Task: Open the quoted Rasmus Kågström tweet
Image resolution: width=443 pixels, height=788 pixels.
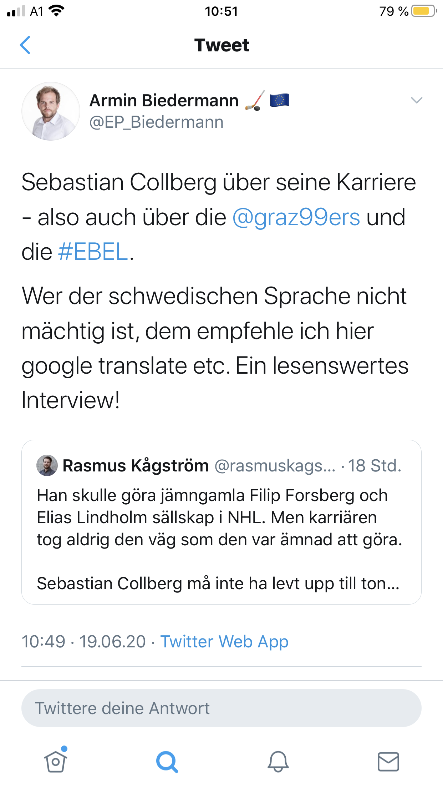Action: coord(221,528)
